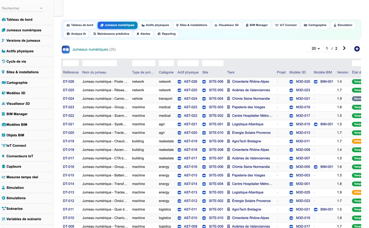369x228 pixels.
Task: Open M3D-003 3D model link
Action: 303,176
